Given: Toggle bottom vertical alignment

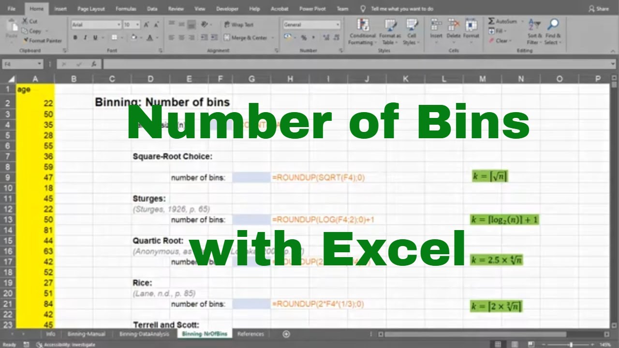Looking at the screenshot, I should pyautogui.click(x=191, y=24).
